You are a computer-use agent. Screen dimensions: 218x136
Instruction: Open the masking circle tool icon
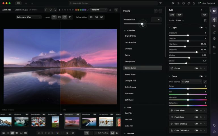click(x=214, y=39)
